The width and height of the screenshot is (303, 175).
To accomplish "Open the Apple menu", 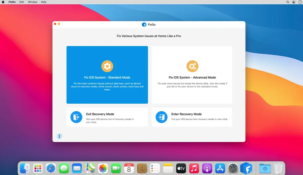I will [3, 2].
